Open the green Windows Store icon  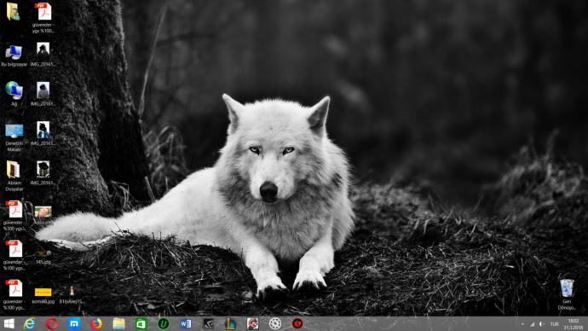141,323
